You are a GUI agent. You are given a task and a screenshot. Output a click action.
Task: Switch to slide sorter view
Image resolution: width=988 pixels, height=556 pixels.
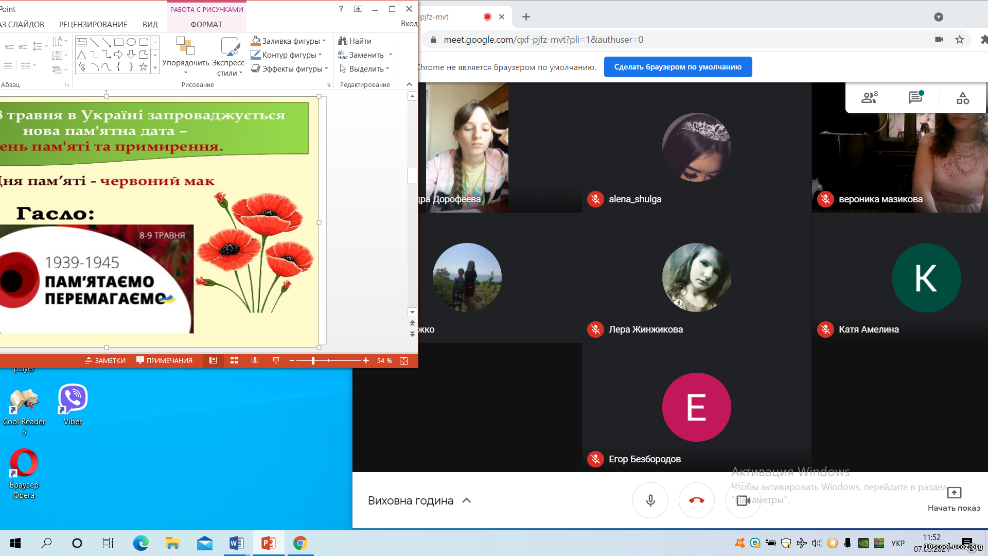[234, 360]
